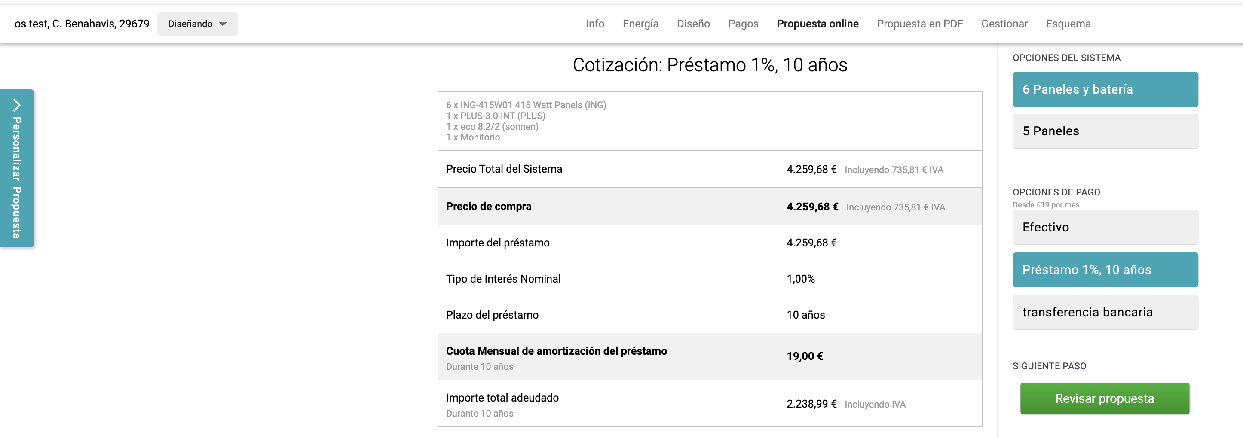Go to the Gestionar tab
1243x438 pixels.
[1004, 24]
